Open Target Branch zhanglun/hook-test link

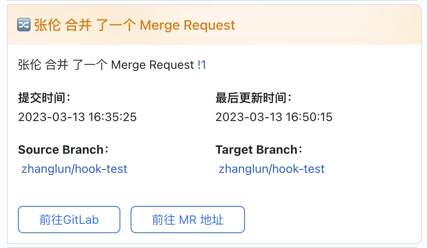pos(272,169)
